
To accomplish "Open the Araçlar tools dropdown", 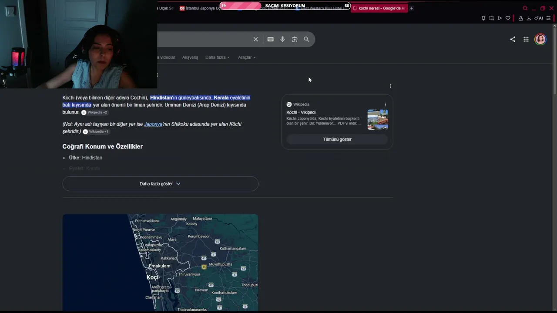I will (x=247, y=57).
